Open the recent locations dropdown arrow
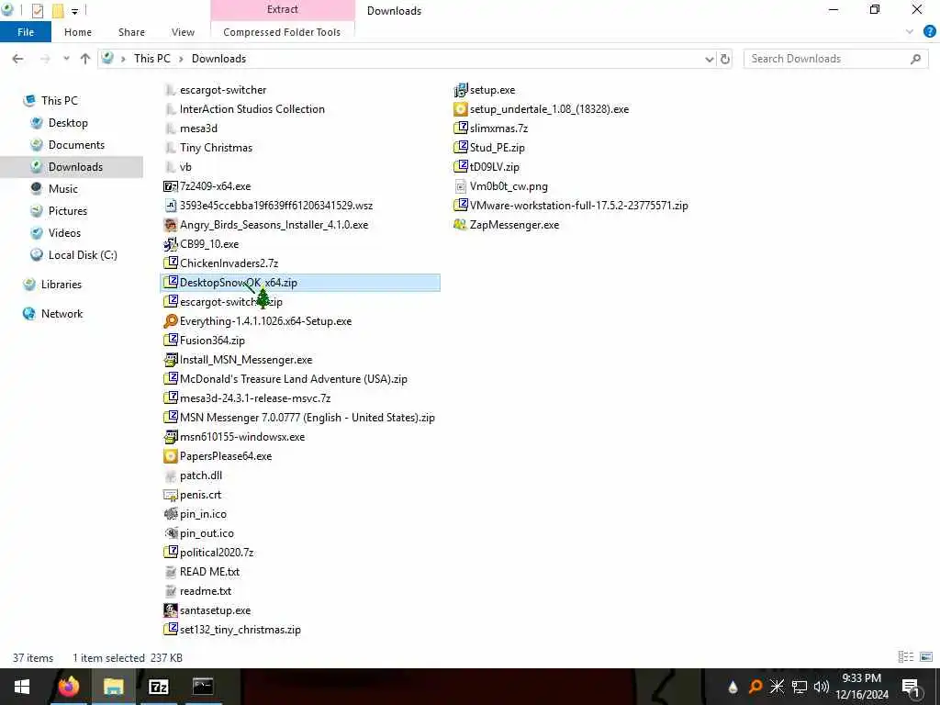 point(66,59)
